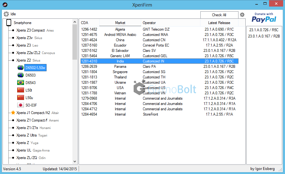285x174 pixels.
Task: Click the by Igor Eisberg credit text
Action: [x=263, y=169]
